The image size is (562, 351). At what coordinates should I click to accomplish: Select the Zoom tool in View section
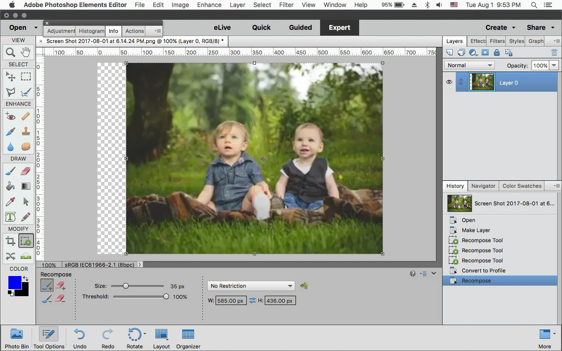click(x=11, y=52)
